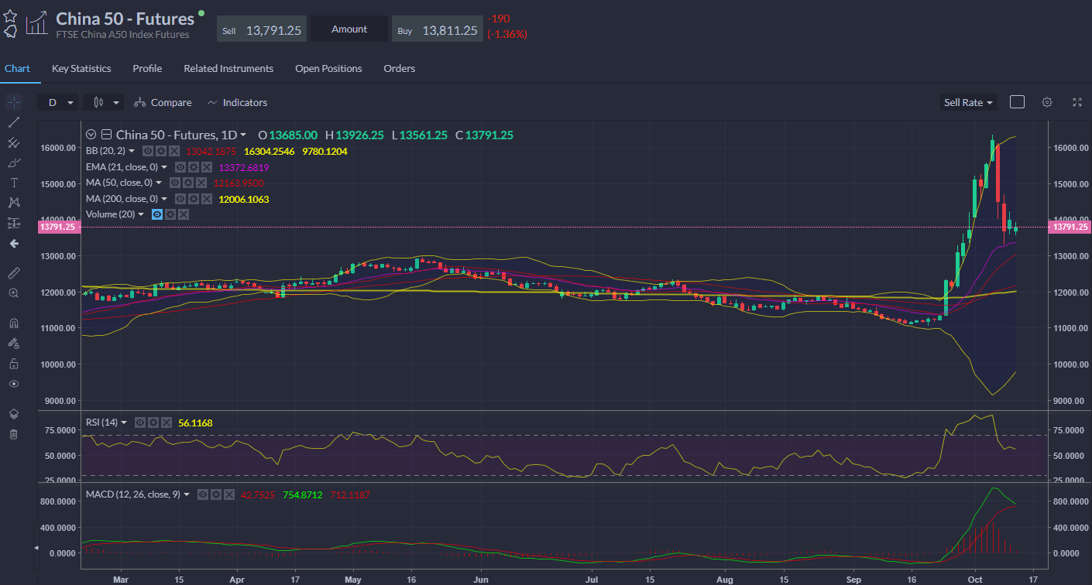Toggle visibility of EMA (21, close, 0)
Viewport: 1092px width, 585px height.
[x=180, y=167]
